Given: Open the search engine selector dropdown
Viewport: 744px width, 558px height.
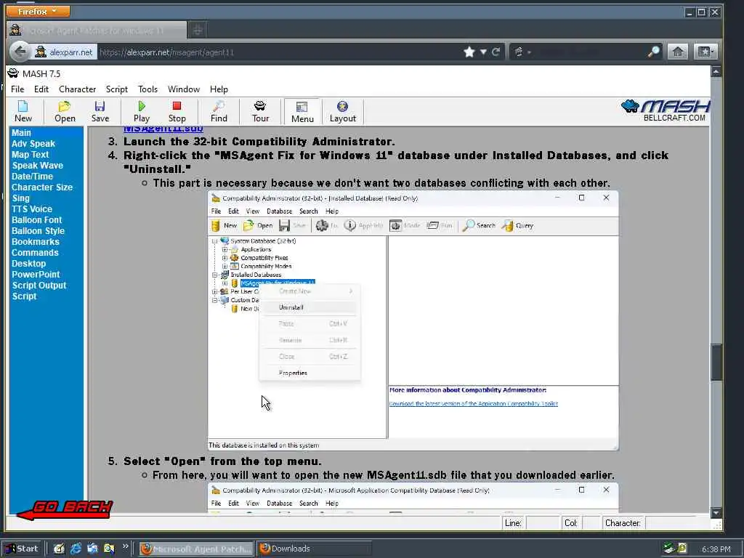Looking at the screenshot, I should pyautogui.click(x=522, y=52).
